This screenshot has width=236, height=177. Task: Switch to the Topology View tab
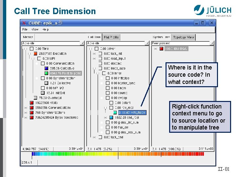coord(184,37)
